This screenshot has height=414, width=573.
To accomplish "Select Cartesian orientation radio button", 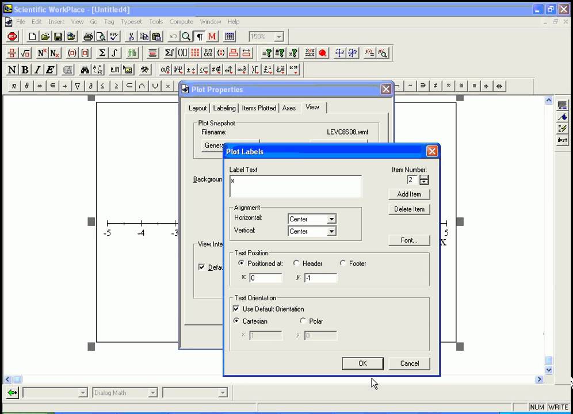I will [236, 321].
